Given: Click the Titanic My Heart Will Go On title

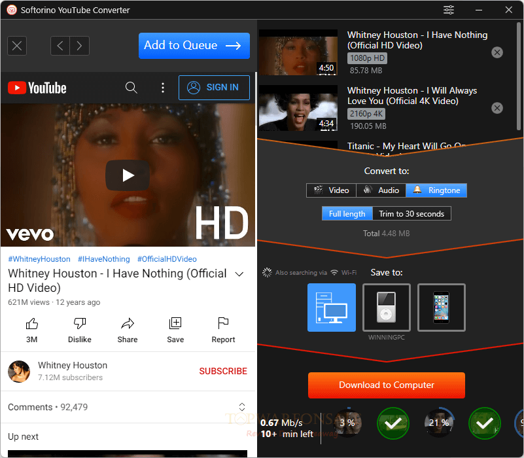Looking at the screenshot, I should 406,147.
